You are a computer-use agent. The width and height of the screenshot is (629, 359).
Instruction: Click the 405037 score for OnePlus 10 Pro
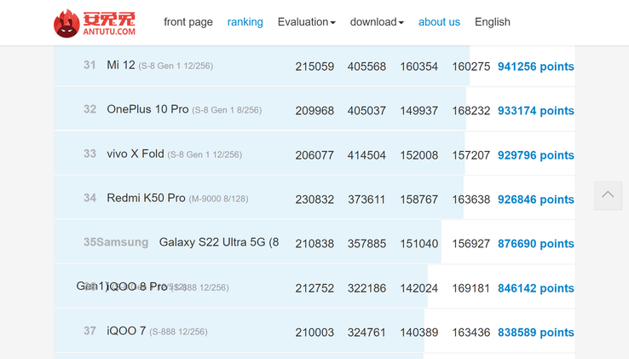click(x=366, y=111)
